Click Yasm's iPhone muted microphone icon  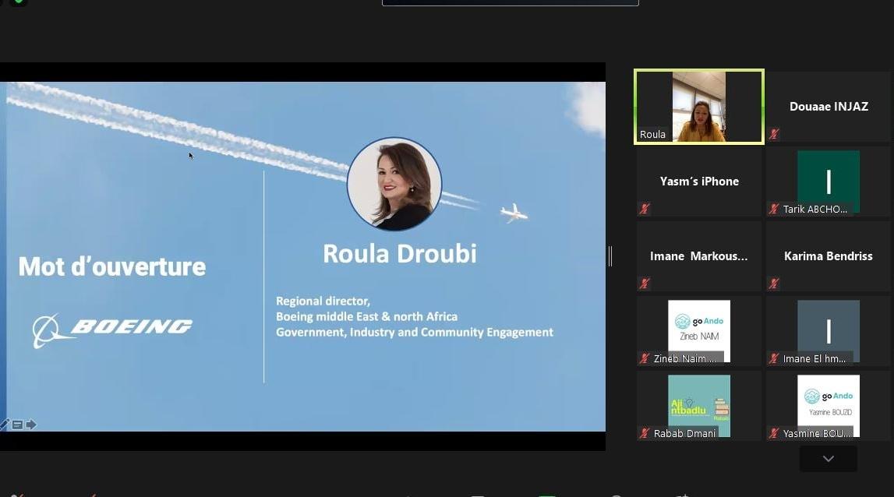645,210
